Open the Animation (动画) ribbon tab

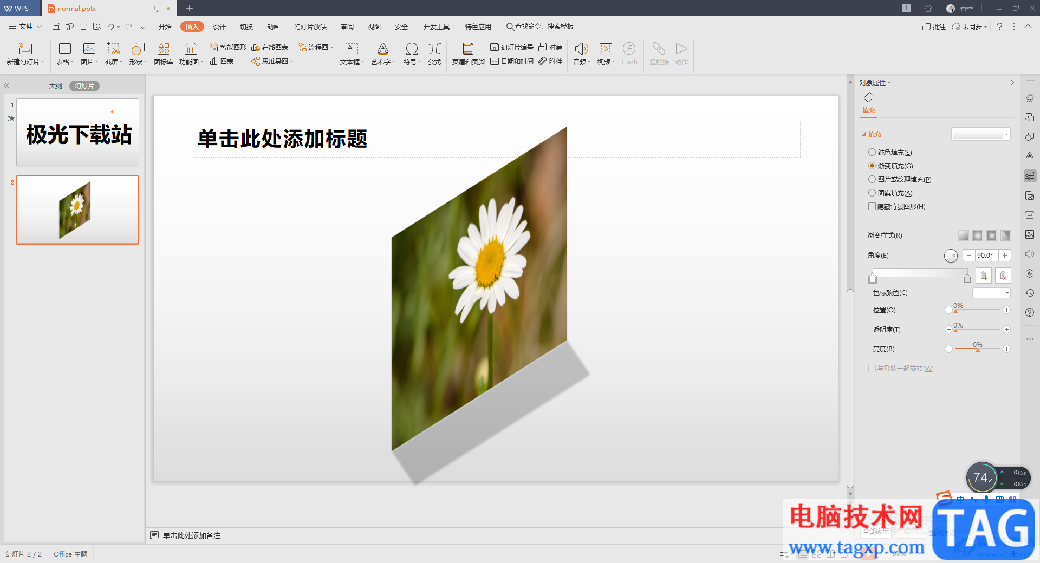274,27
